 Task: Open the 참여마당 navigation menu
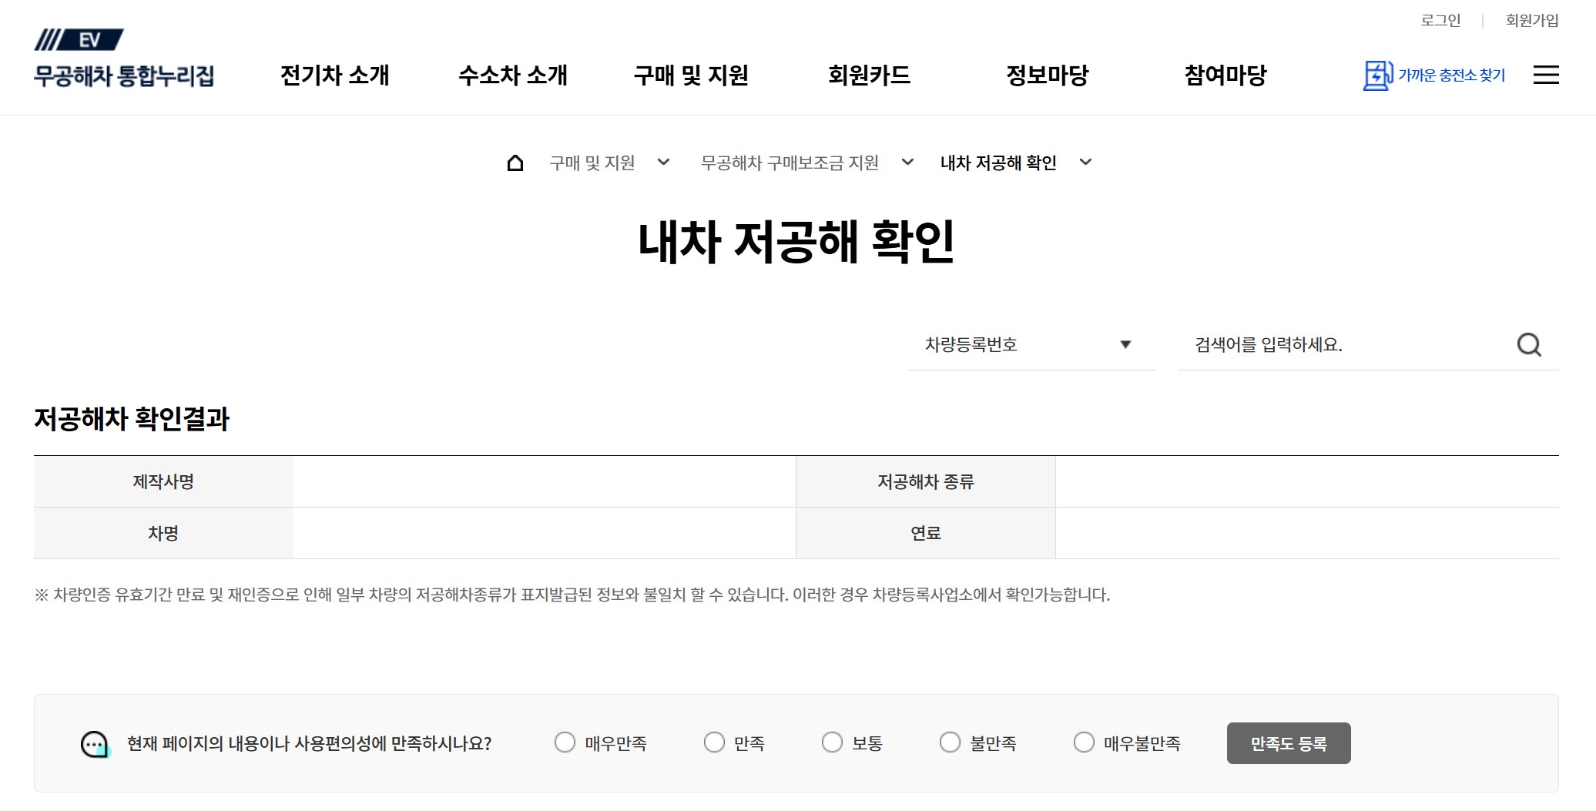[x=1225, y=75]
